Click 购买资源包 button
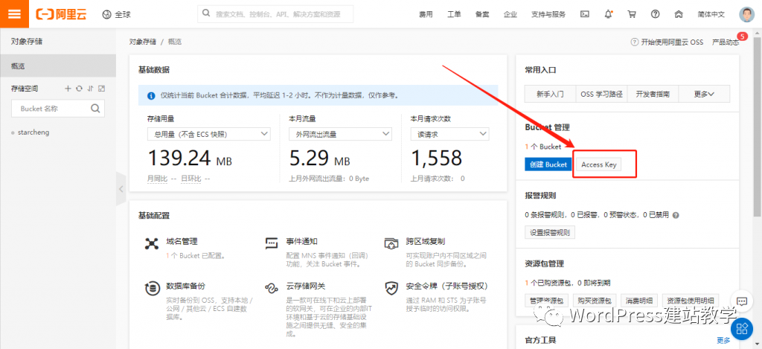 tap(595, 300)
